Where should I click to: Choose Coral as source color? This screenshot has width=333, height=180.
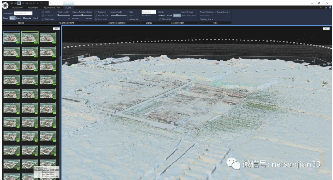[36, 18]
